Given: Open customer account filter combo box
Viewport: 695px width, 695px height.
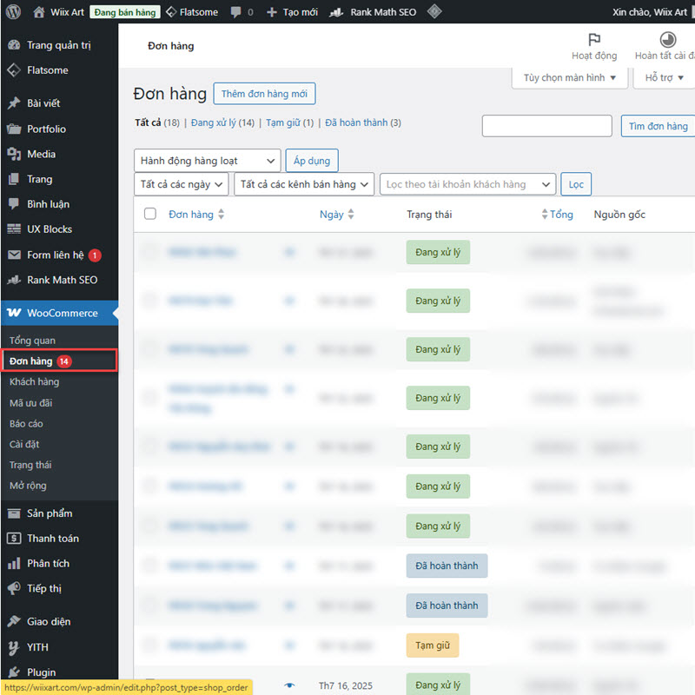Looking at the screenshot, I should tap(467, 184).
